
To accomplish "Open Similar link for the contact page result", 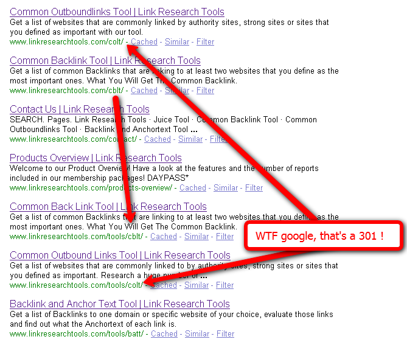I will pos(190,139).
